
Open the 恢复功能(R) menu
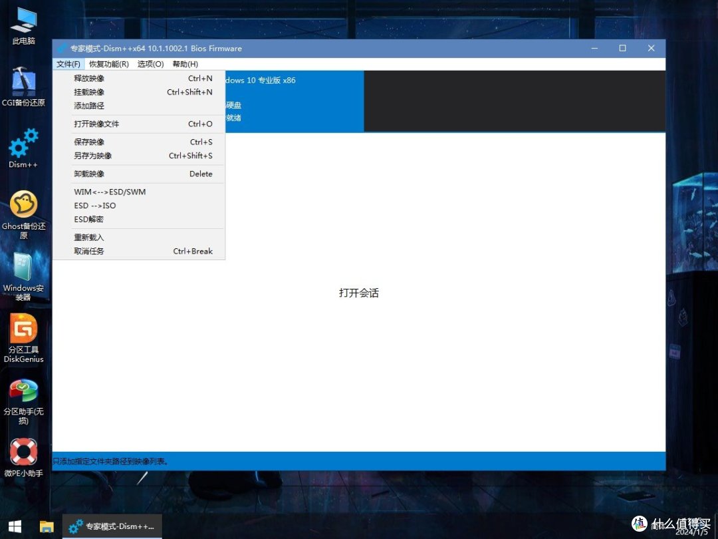109,64
